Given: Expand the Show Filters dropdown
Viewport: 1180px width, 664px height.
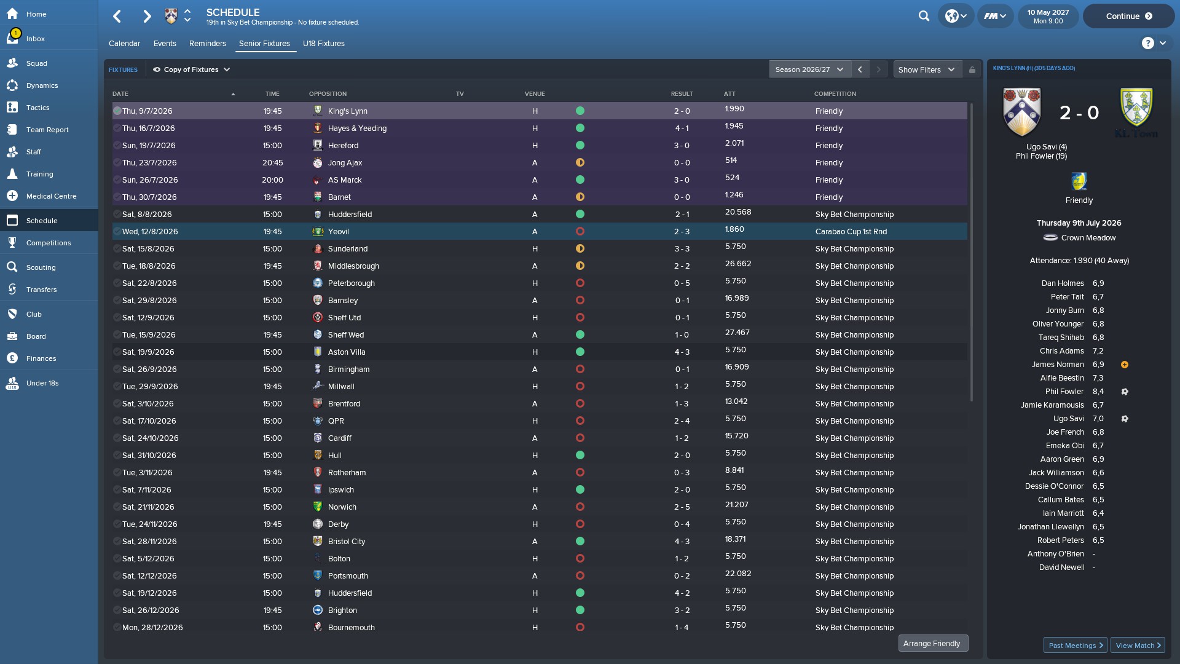Looking at the screenshot, I should [926, 69].
